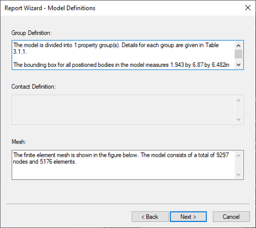The width and height of the screenshot is (256, 228).
Task: Click the Next > button
Action: point(188,216)
